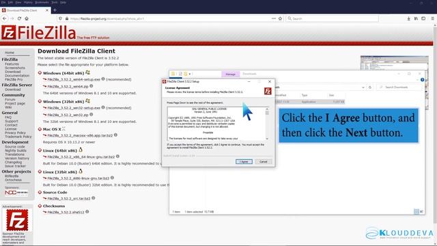Viewport: 437px width, 246px height.
Task: Open the browser home page icon
Action: click(x=27, y=18)
